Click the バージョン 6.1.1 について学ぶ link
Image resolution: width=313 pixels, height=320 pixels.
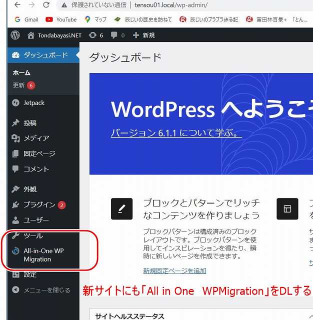[176, 133]
